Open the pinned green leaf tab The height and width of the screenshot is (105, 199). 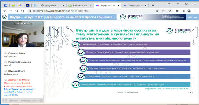tap(13, 6)
